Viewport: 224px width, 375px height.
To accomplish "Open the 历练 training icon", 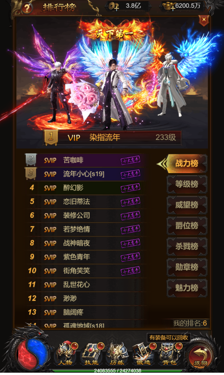I will click(117, 353).
